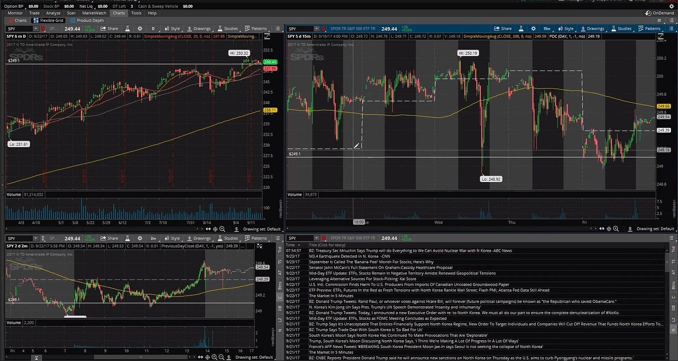678x361 pixels.
Task: Switch to the Monitor tab
Action: click(x=15, y=13)
